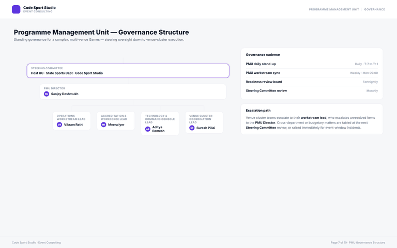This screenshot has height=248, width=397.
Task: Click the name Suresh Pillai
Action: click(x=206, y=128)
